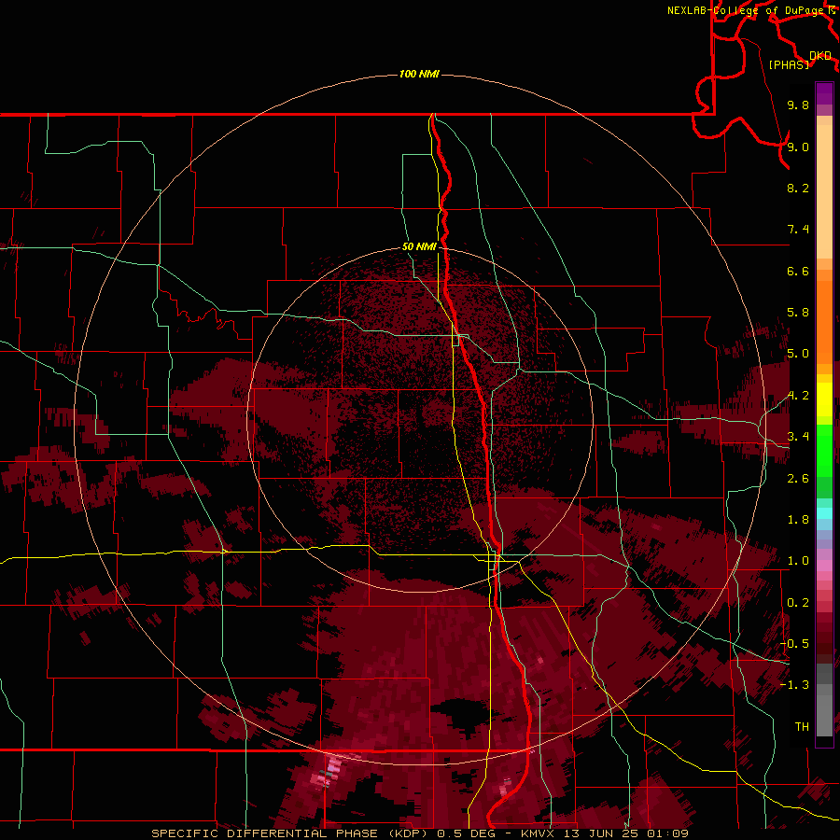Click the "50 NMI" range ring label
Screen dimensions: 840x840
click(419, 246)
